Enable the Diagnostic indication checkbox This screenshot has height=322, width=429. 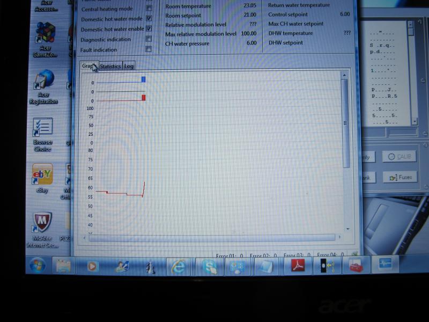pyautogui.click(x=149, y=39)
